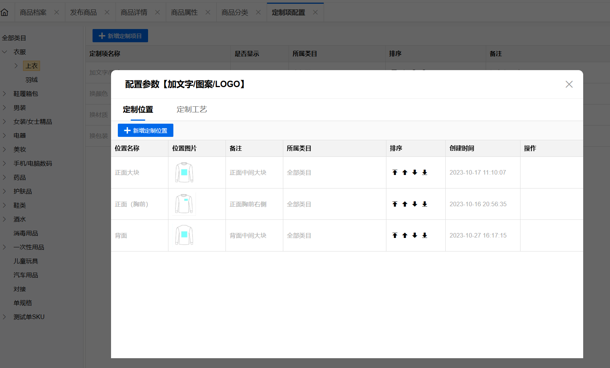Move 背面 row to bottom
This screenshot has width=610, height=368.
[425, 235]
